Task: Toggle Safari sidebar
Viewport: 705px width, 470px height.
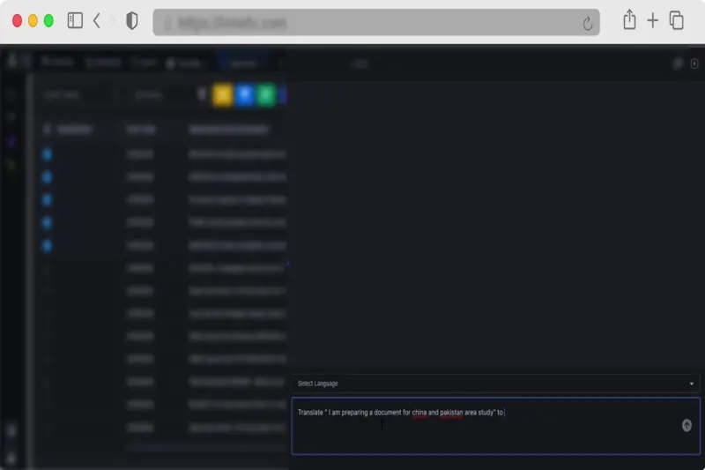Action: (x=75, y=20)
